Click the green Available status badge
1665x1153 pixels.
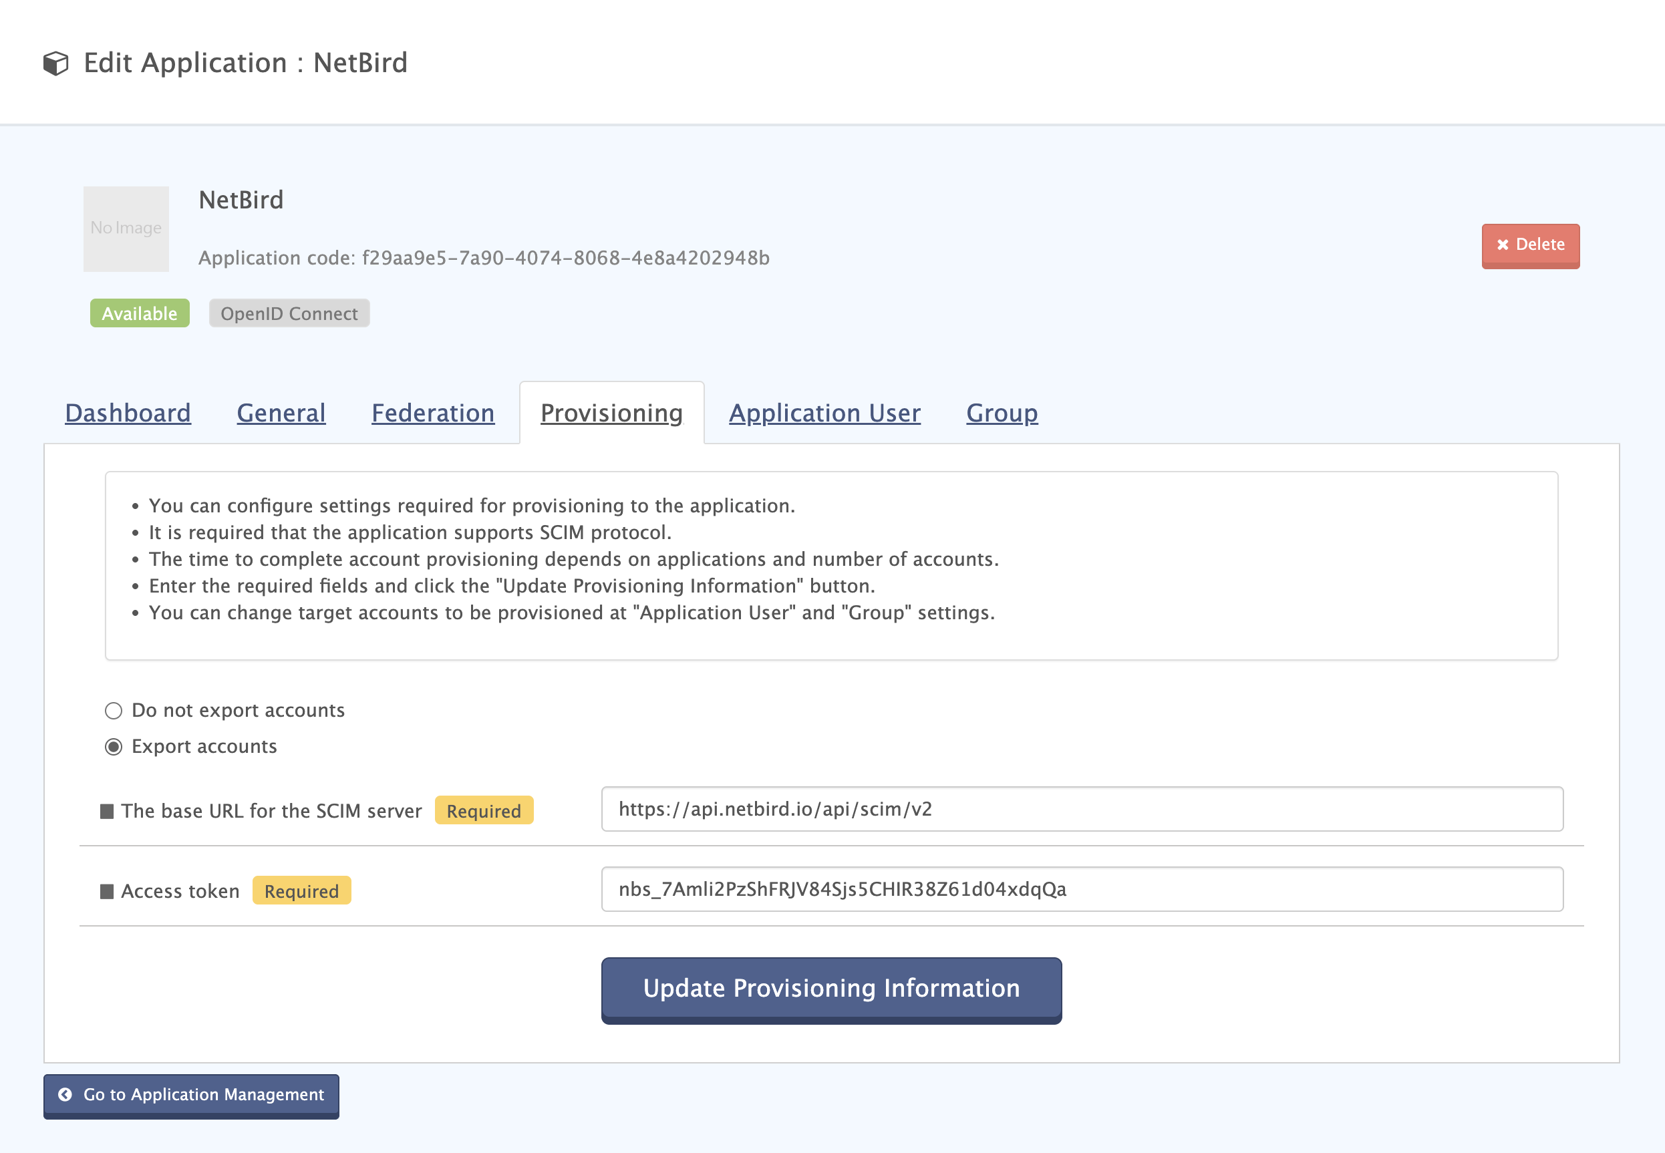tap(140, 313)
